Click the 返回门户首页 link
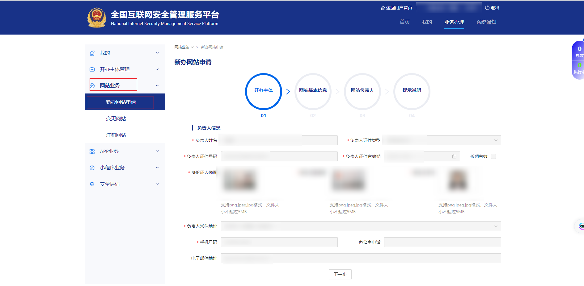This screenshot has width=584, height=286. pos(396,8)
